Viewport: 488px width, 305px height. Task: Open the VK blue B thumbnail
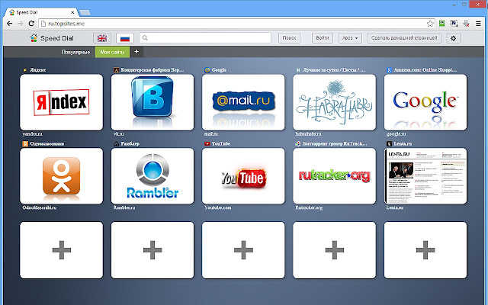coord(152,102)
